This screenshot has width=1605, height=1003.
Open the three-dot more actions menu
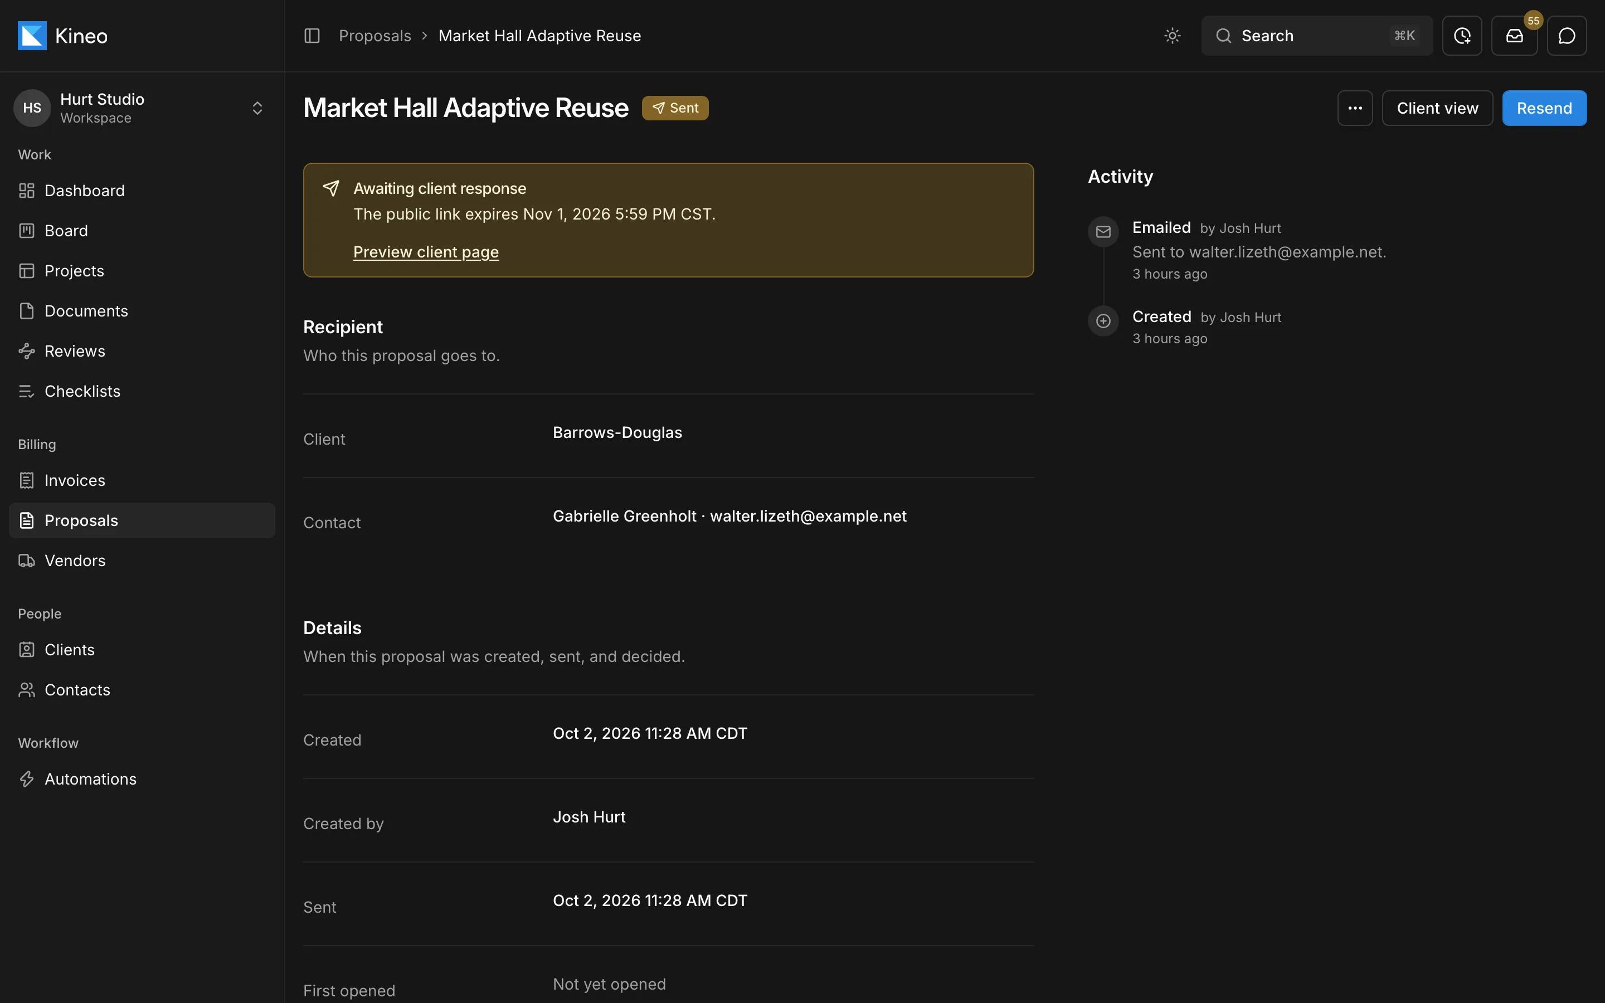[1355, 108]
